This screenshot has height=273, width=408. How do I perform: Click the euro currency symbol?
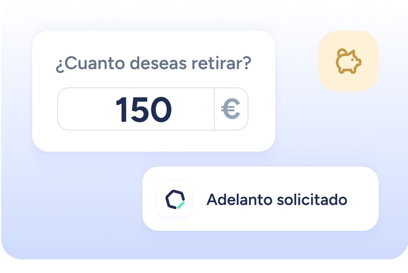coord(231,109)
